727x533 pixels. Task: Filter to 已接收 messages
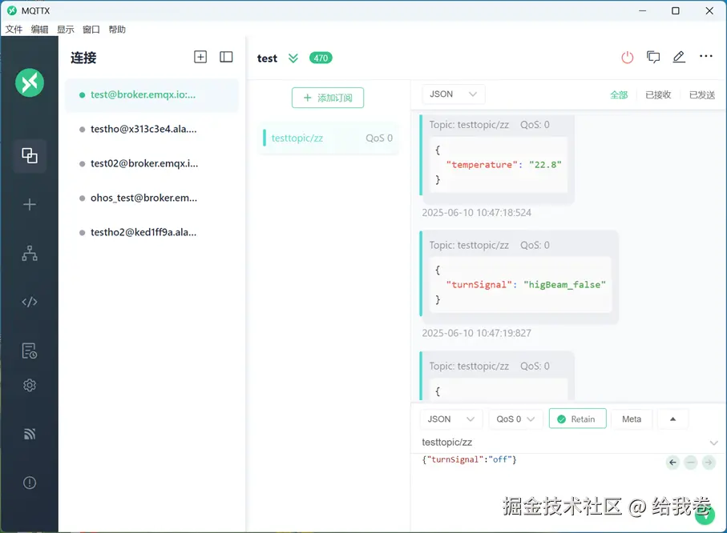[x=658, y=94]
